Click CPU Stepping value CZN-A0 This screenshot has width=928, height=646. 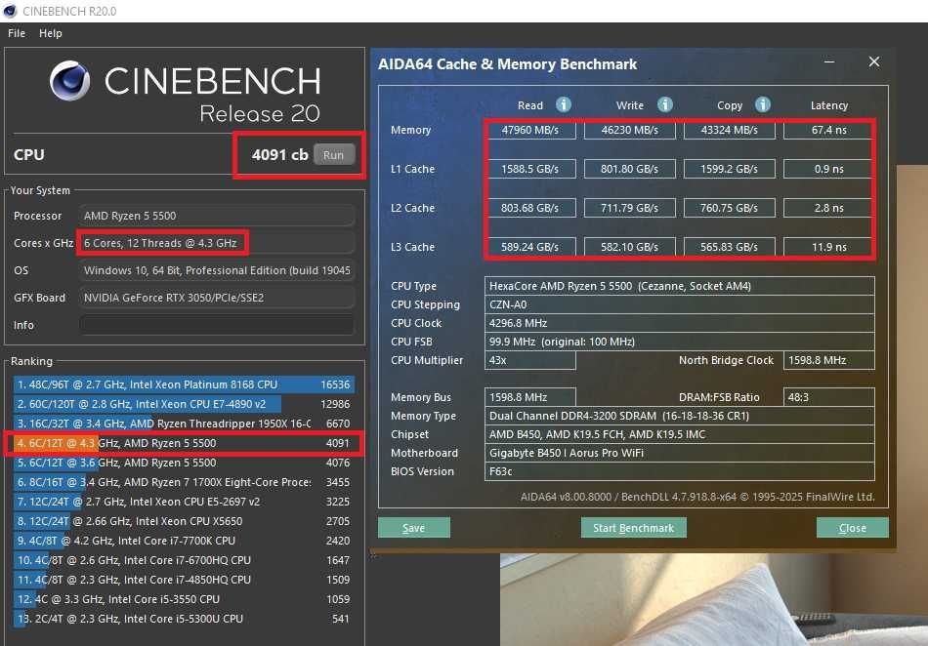[680, 304]
